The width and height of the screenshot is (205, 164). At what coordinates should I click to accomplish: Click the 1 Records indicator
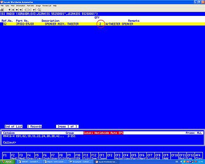tap(35, 126)
